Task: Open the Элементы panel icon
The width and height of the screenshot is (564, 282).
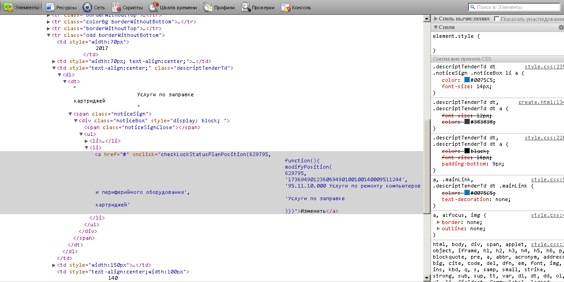Action: tap(8, 7)
